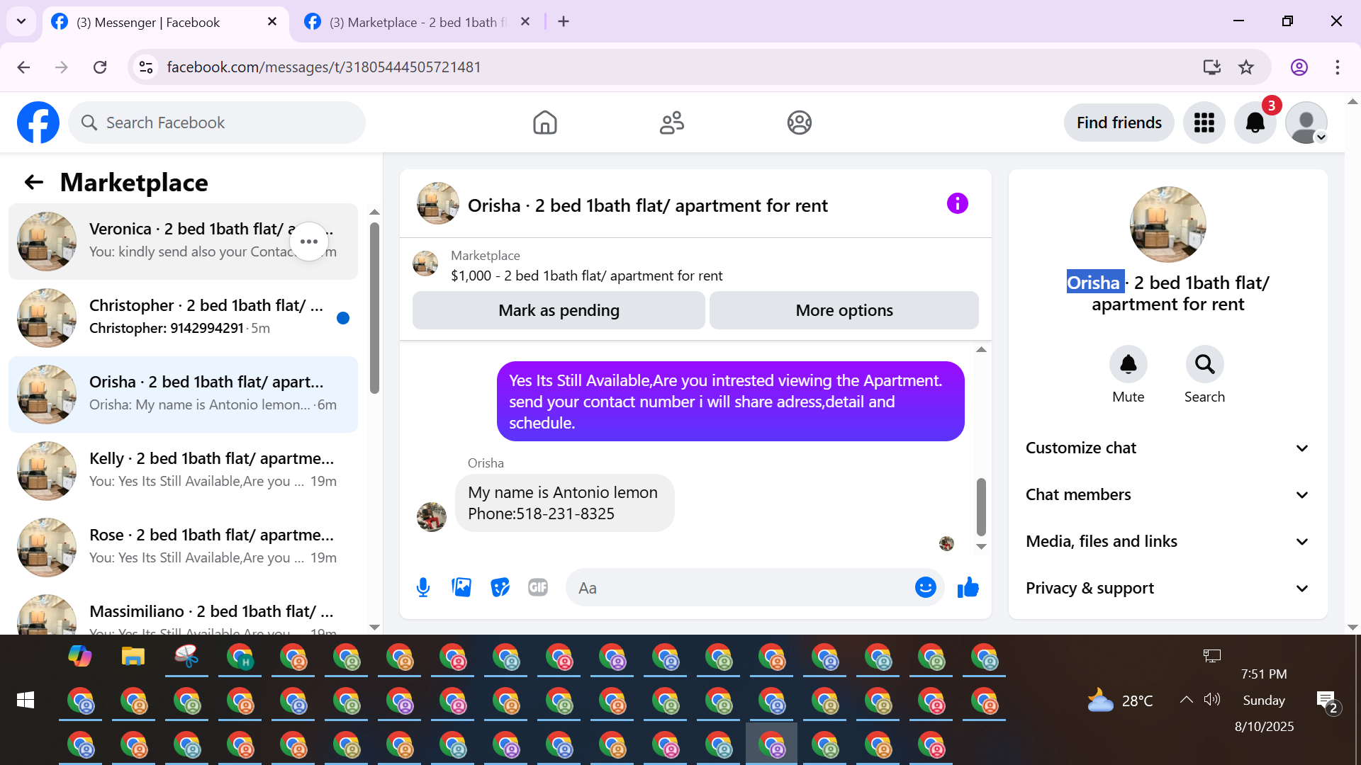Toggle the conversation information panel

[957, 204]
